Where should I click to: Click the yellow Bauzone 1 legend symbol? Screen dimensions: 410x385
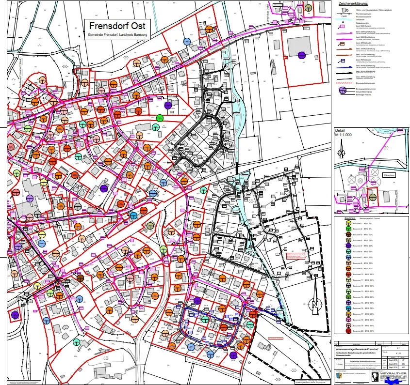click(x=348, y=223)
